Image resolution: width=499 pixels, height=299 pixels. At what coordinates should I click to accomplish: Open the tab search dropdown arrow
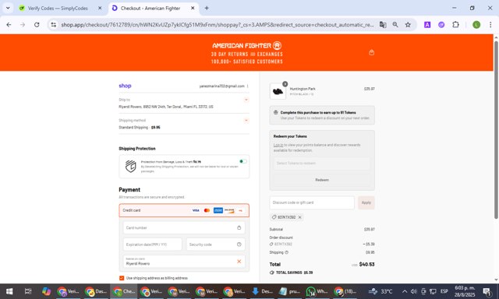point(8,8)
